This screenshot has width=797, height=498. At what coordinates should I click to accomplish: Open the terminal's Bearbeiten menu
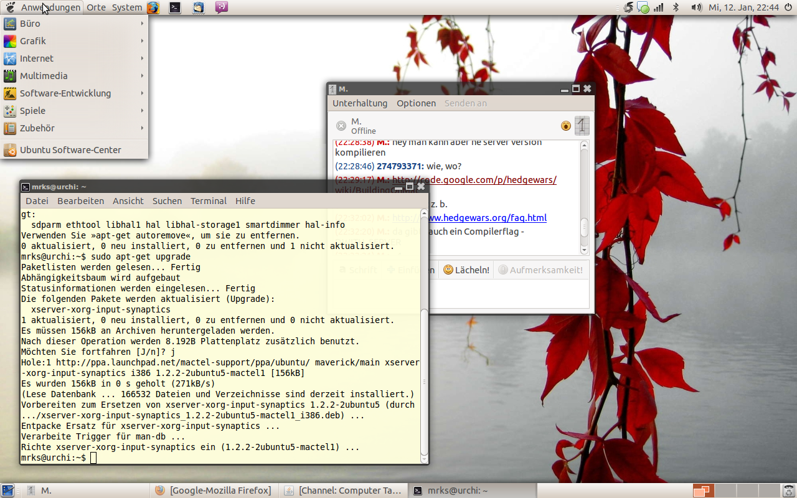pos(80,201)
